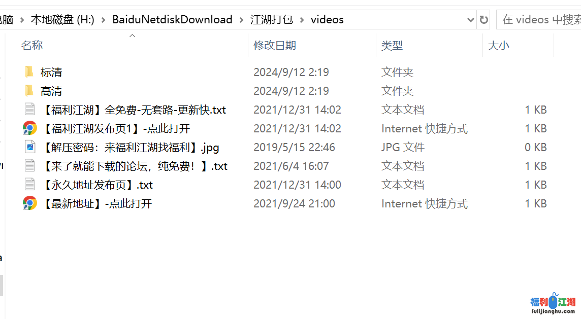581x319 pixels.
Task: Expand chevron after 本地磁盘 (H:) breadcrumb
Action: click(x=104, y=20)
